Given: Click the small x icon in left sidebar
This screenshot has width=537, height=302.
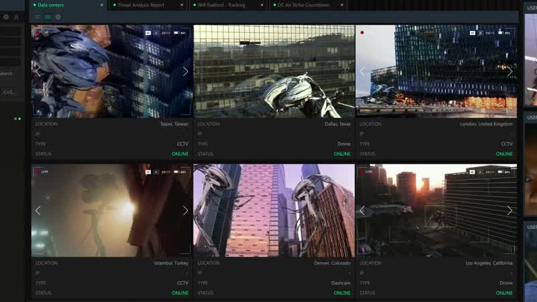Looking at the screenshot, I should [15, 119].
